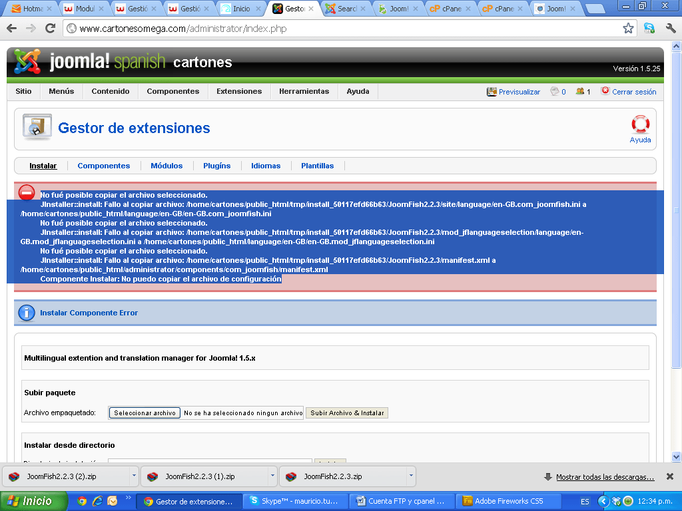Open new tab button in Chrome
The width and height of the screenshot is (682, 511).
point(595,8)
